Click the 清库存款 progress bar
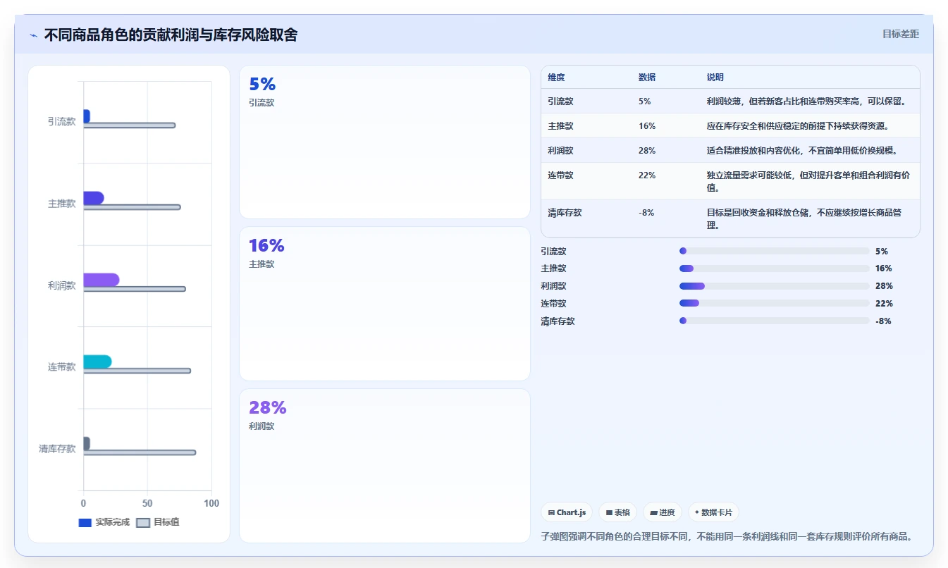The image size is (948, 568). (775, 321)
